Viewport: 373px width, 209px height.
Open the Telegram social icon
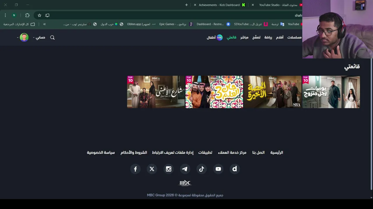[x=185, y=169]
